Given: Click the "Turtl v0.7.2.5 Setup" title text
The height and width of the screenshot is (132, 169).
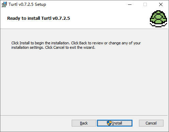Looking at the screenshot, I should click(x=27, y=4).
